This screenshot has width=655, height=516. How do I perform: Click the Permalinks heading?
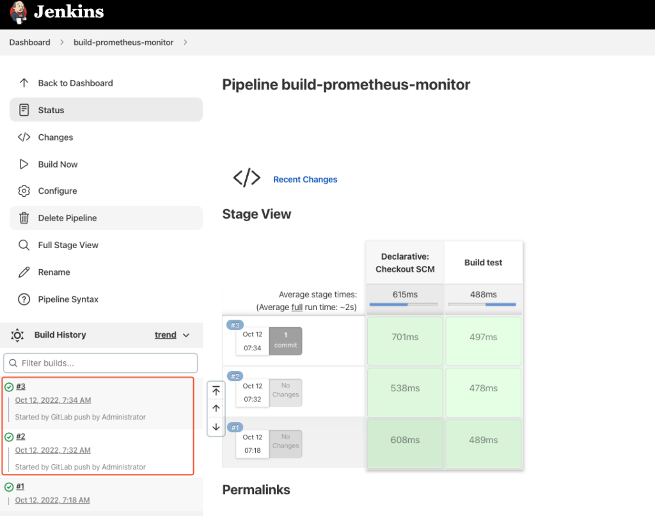point(256,490)
